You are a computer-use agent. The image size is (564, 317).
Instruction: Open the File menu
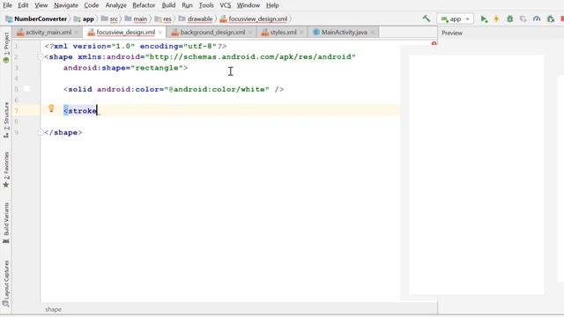pyautogui.click(x=7, y=5)
